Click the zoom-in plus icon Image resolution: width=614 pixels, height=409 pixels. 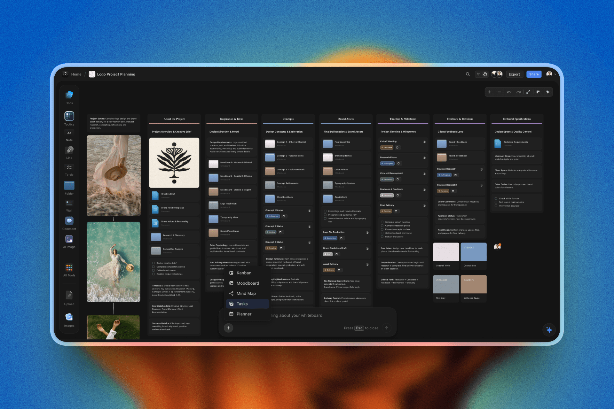490,92
